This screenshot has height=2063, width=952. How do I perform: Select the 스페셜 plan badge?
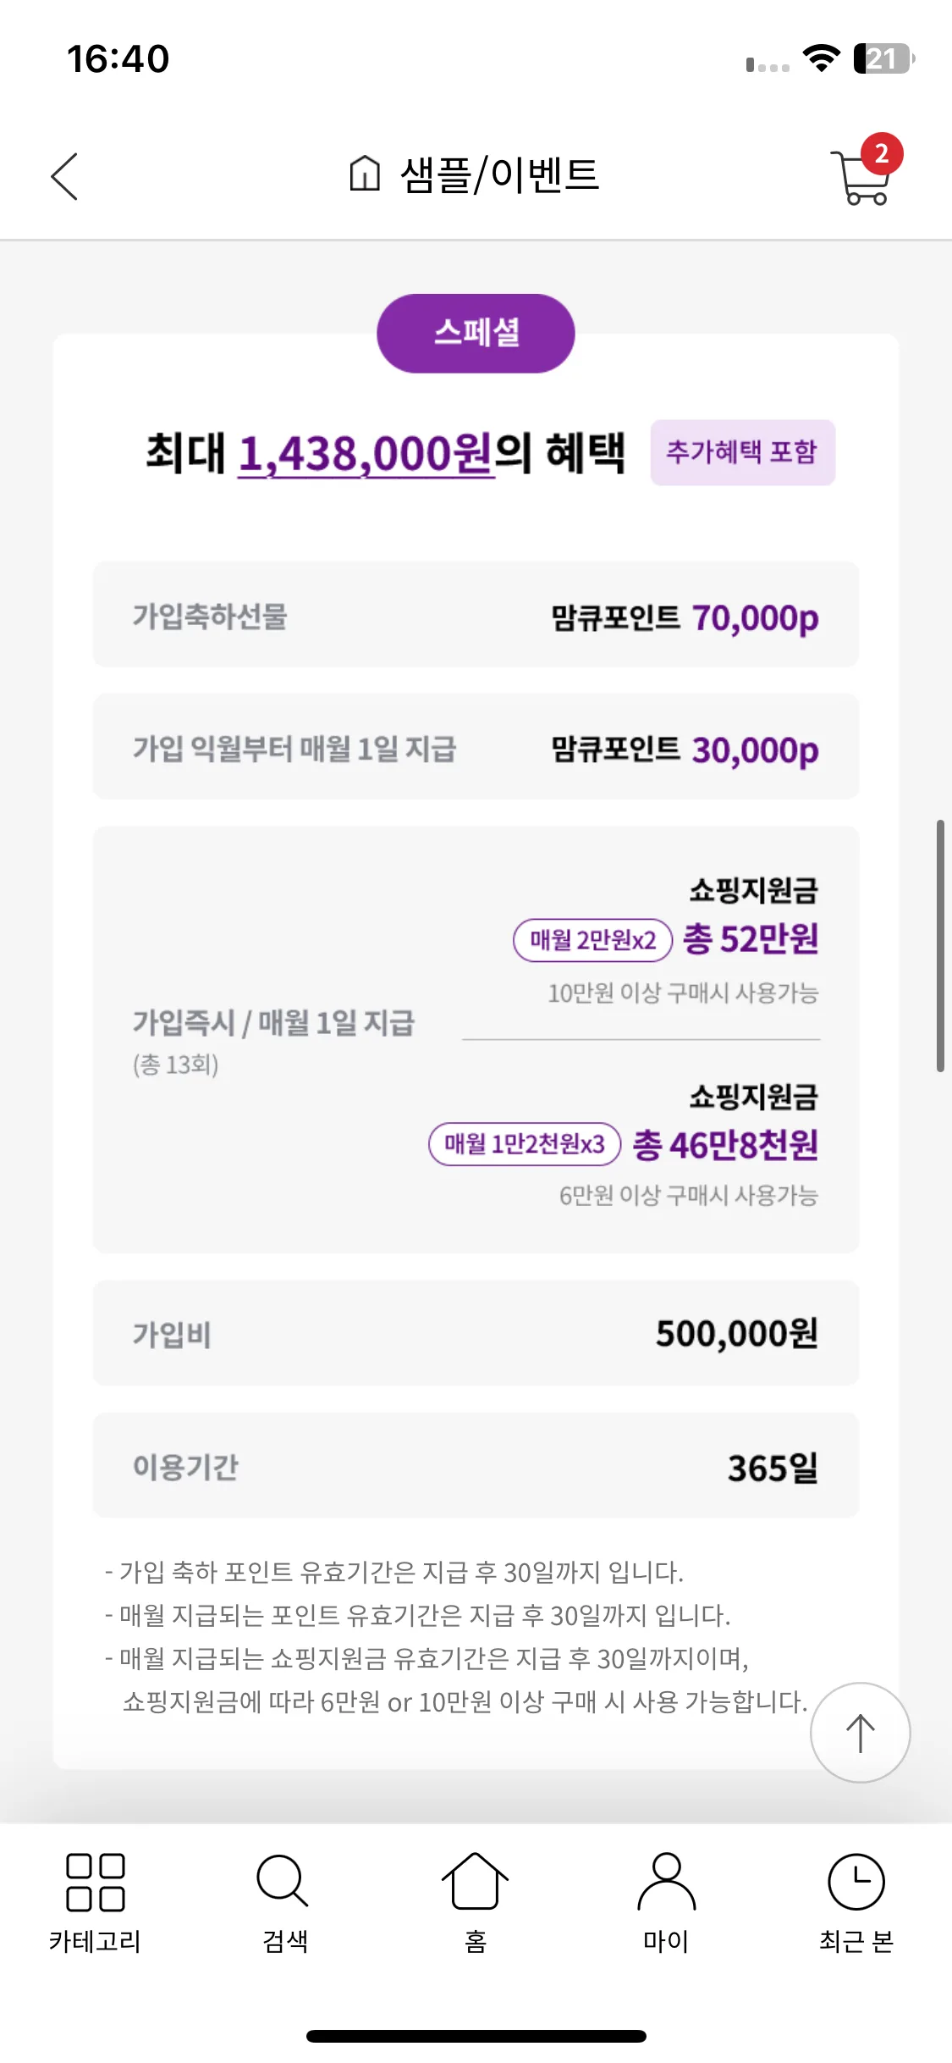(x=476, y=333)
